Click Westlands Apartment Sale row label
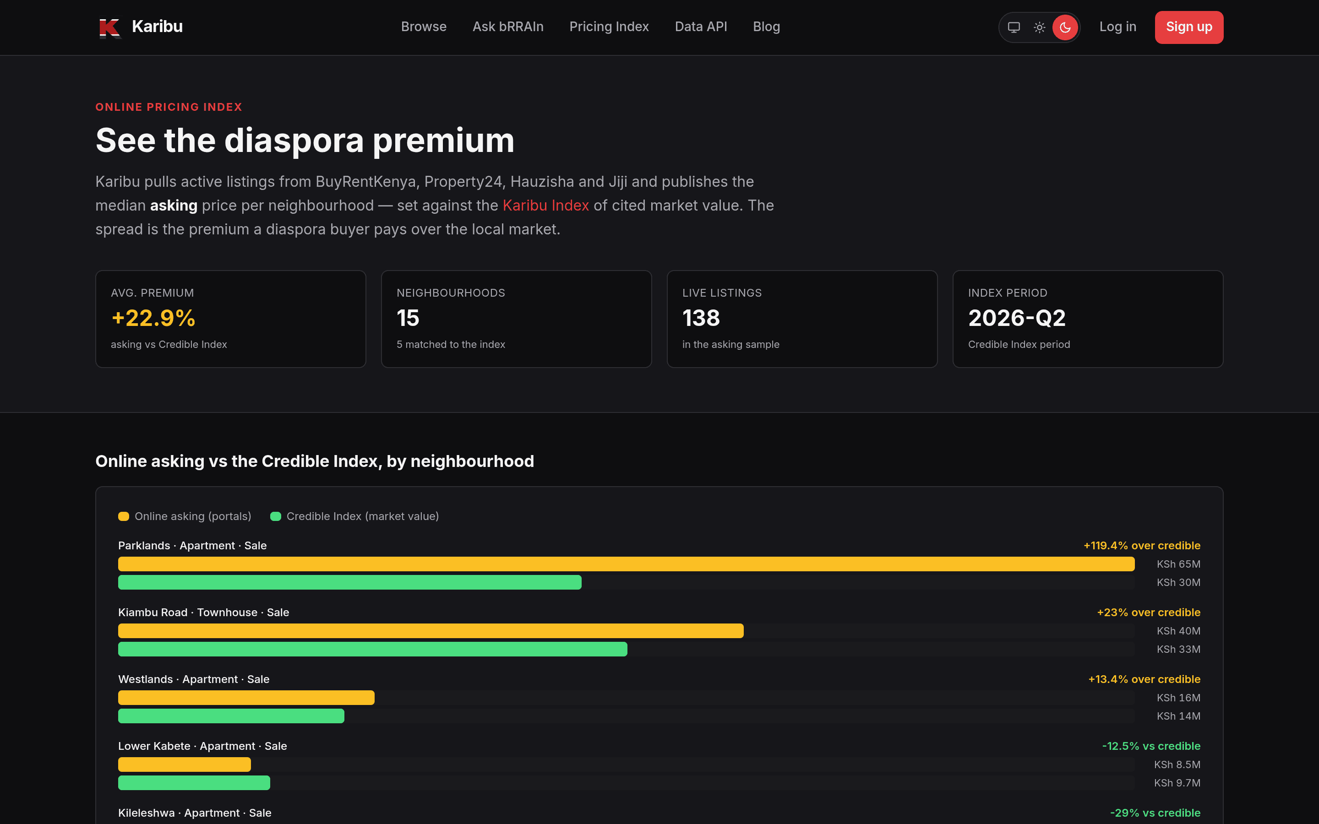This screenshot has height=824, width=1319. [194, 679]
